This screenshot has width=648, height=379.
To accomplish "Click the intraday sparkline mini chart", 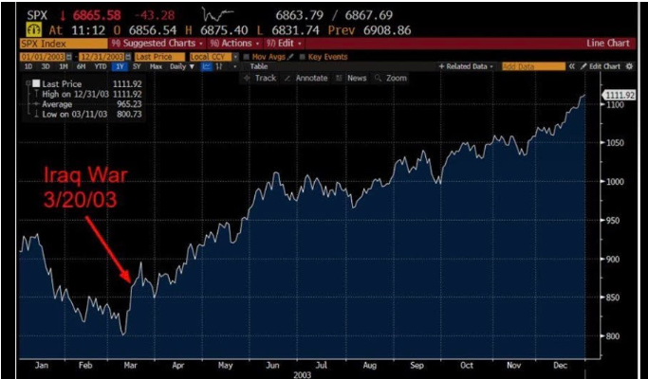I will 218,16.
